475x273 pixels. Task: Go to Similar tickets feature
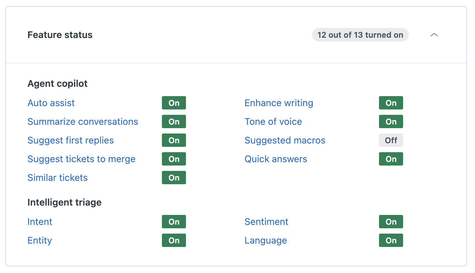pos(58,178)
